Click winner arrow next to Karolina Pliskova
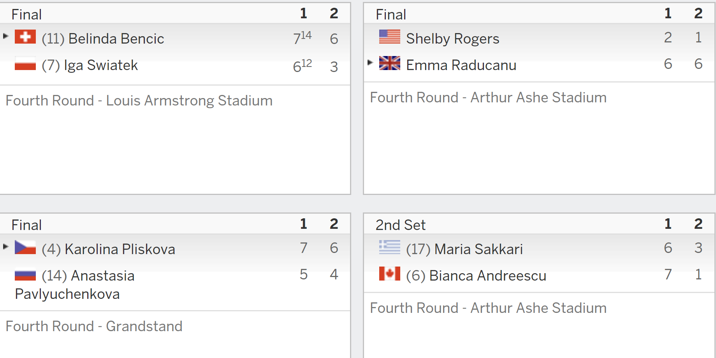Viewport: 716px width, 358px height. pos(5,247)
